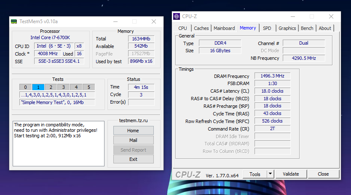Click the RAS# Precharge value 18 clocks
The height and width of the screenshot is (195, 351).
pyautogui.click(x=273, y=106)
